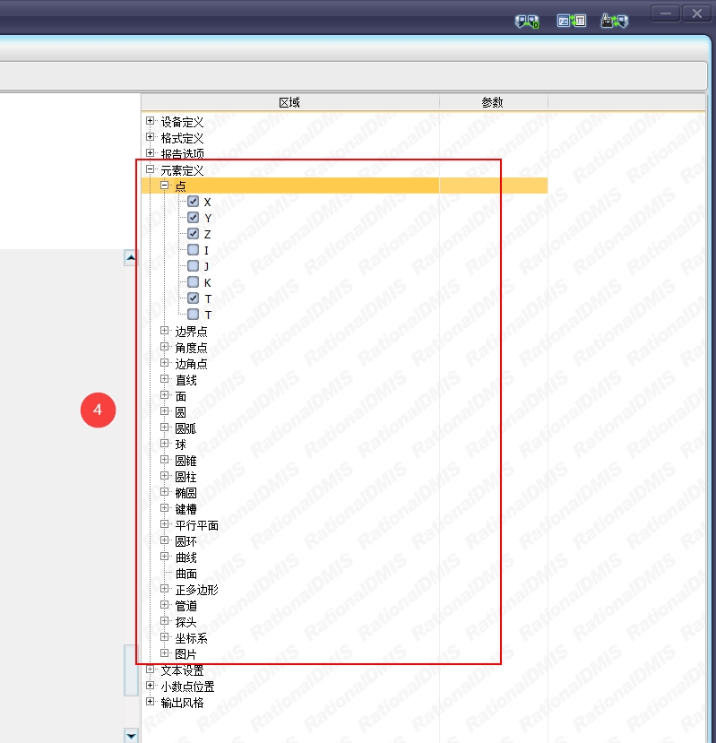The width and height of the screenshot is (716, 743).
Task: Expand the 面 node
Action: [164, 394]
